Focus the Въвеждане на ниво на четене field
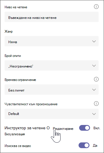The width and height of the screenshot is (104, 153). (x=51, y=17)
